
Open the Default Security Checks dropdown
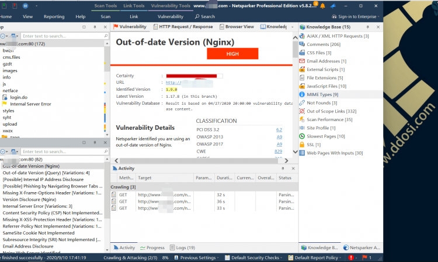(x=253, y=257)
